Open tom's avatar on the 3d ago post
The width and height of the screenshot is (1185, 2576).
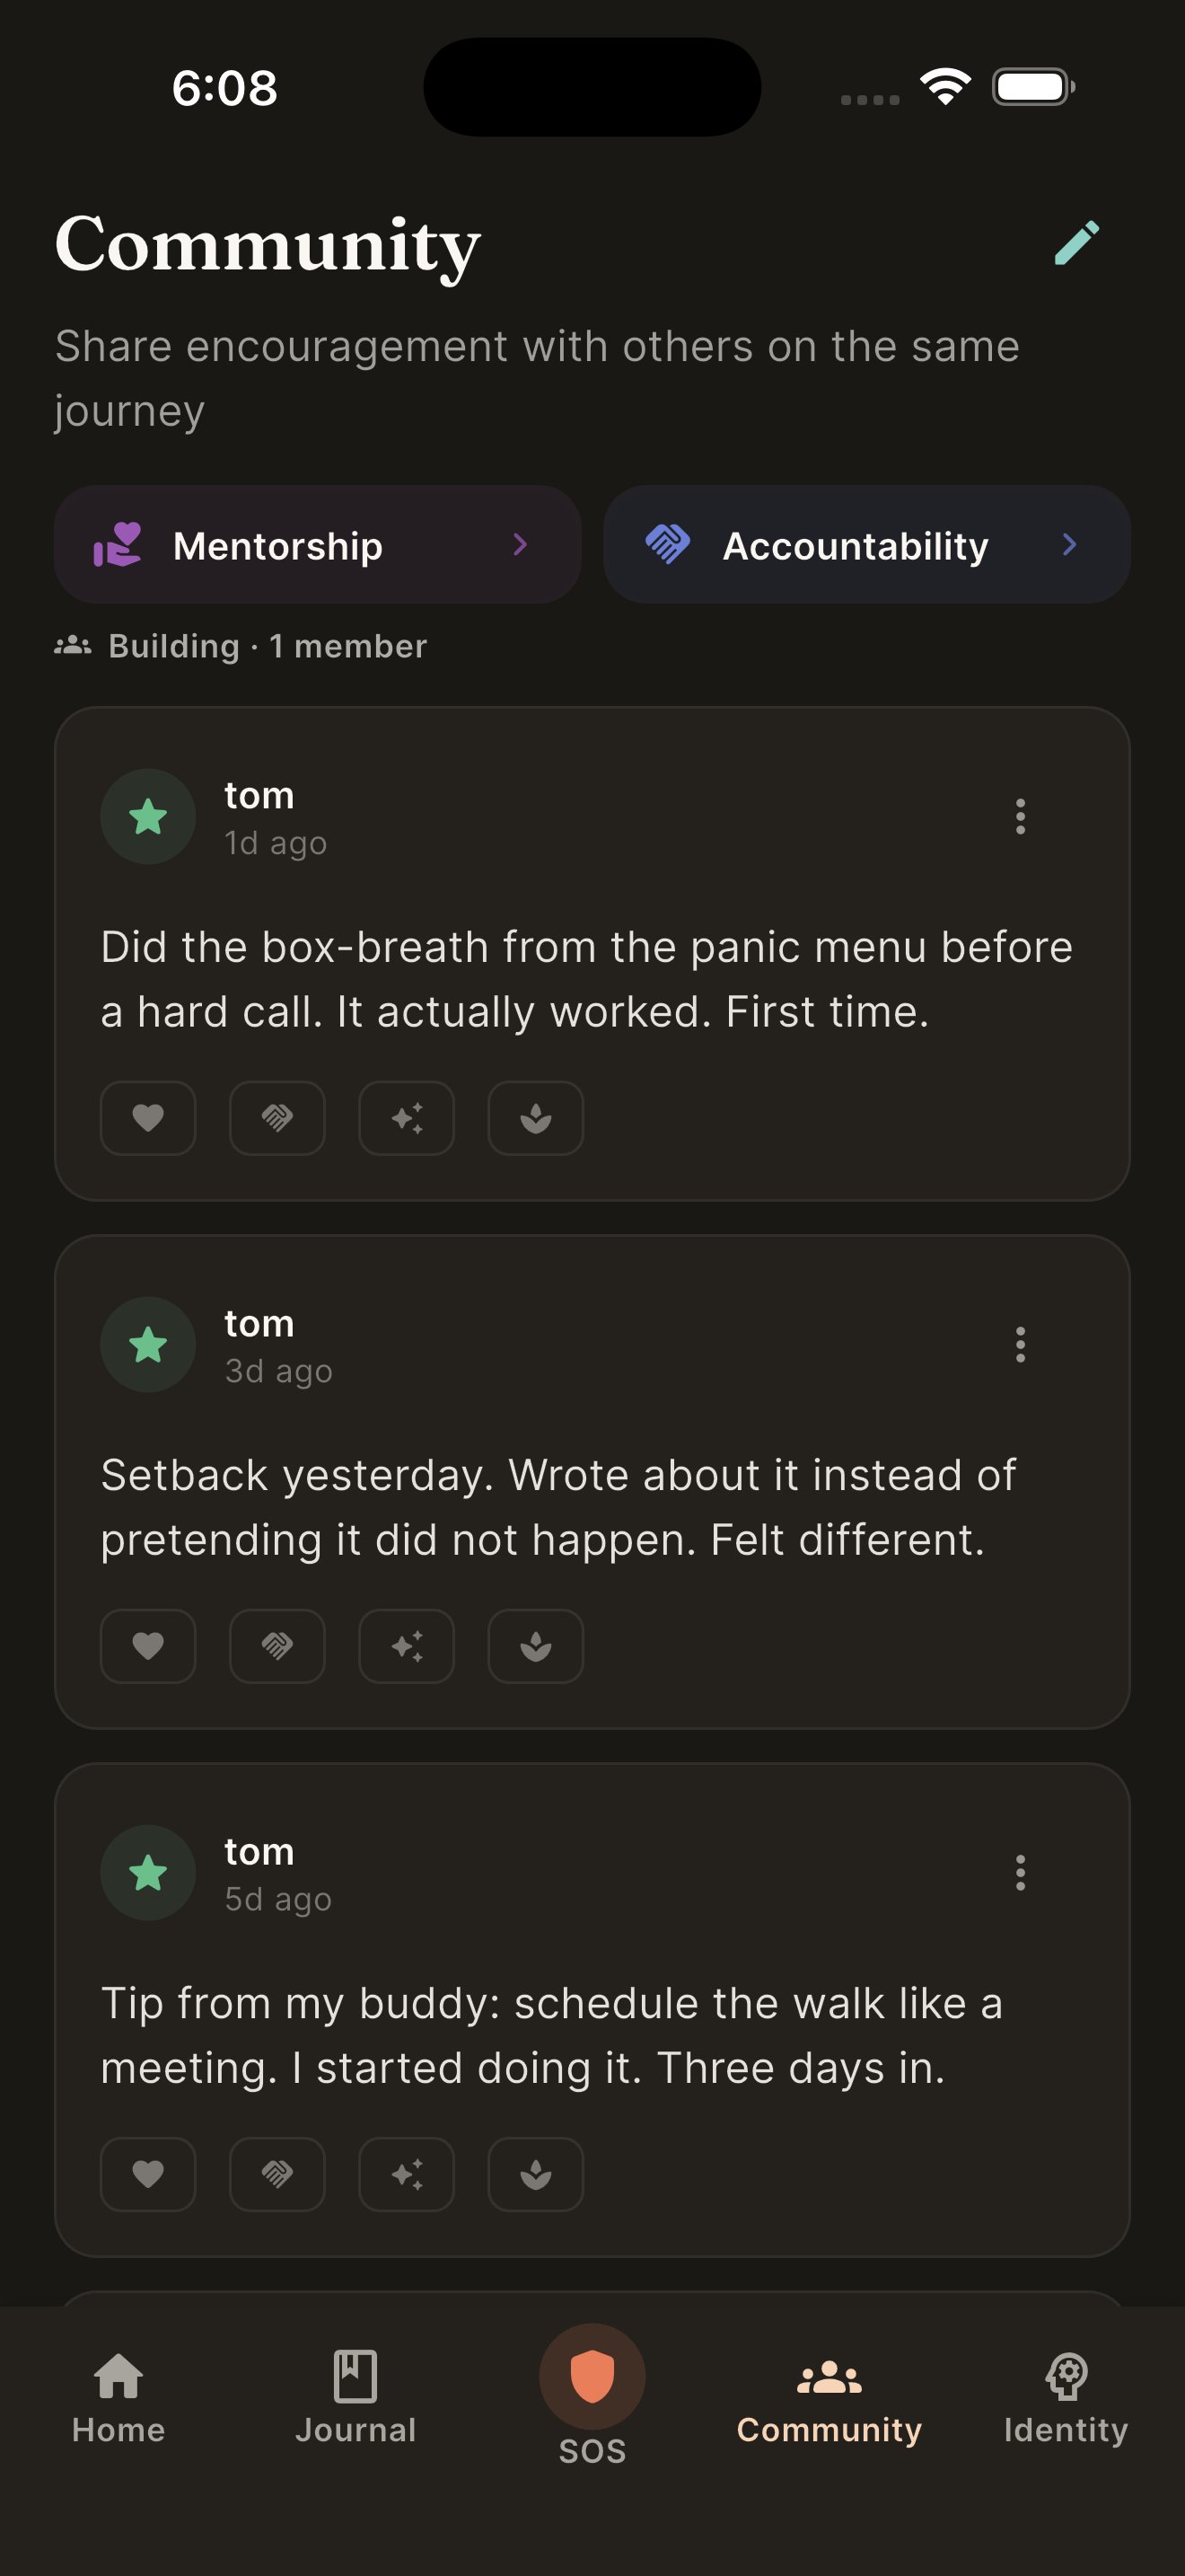(148, 1345)
